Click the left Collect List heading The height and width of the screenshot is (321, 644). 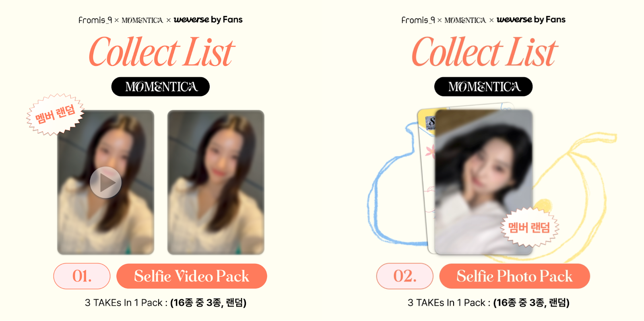[x=161, y=52]
